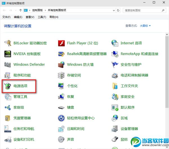Open the Flash Player (32 位) icon
This screenshot has height=149, width=169.
(61, 43)
